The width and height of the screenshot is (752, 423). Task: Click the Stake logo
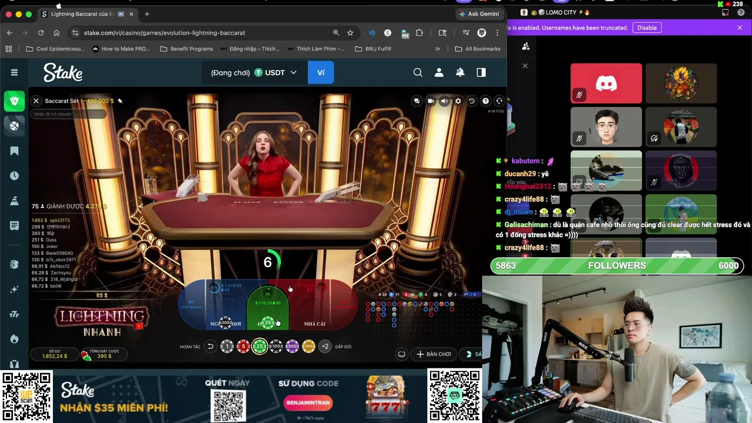point(63,72)
